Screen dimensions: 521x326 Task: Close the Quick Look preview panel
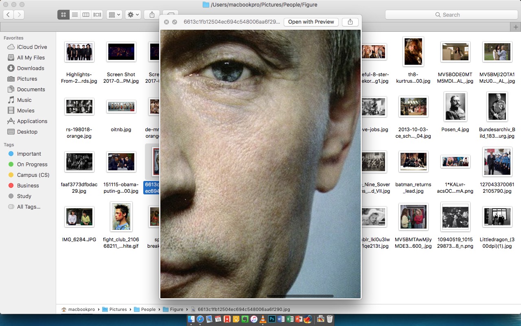click(x=166, y=22)
